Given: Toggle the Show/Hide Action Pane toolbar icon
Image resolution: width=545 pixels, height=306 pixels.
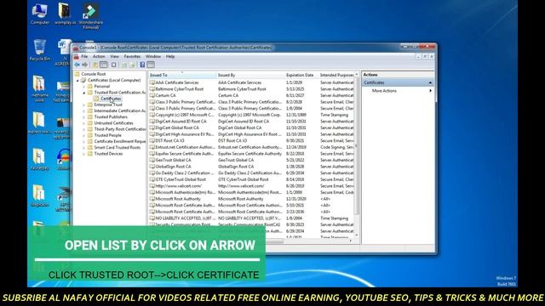Looking at the screenshot, I should pyautogui.click(x=151, y=65).
